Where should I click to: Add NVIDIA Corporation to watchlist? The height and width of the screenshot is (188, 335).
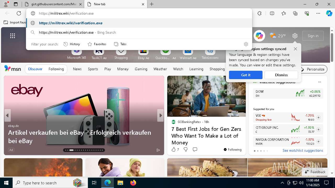click(x=319, y=142)
